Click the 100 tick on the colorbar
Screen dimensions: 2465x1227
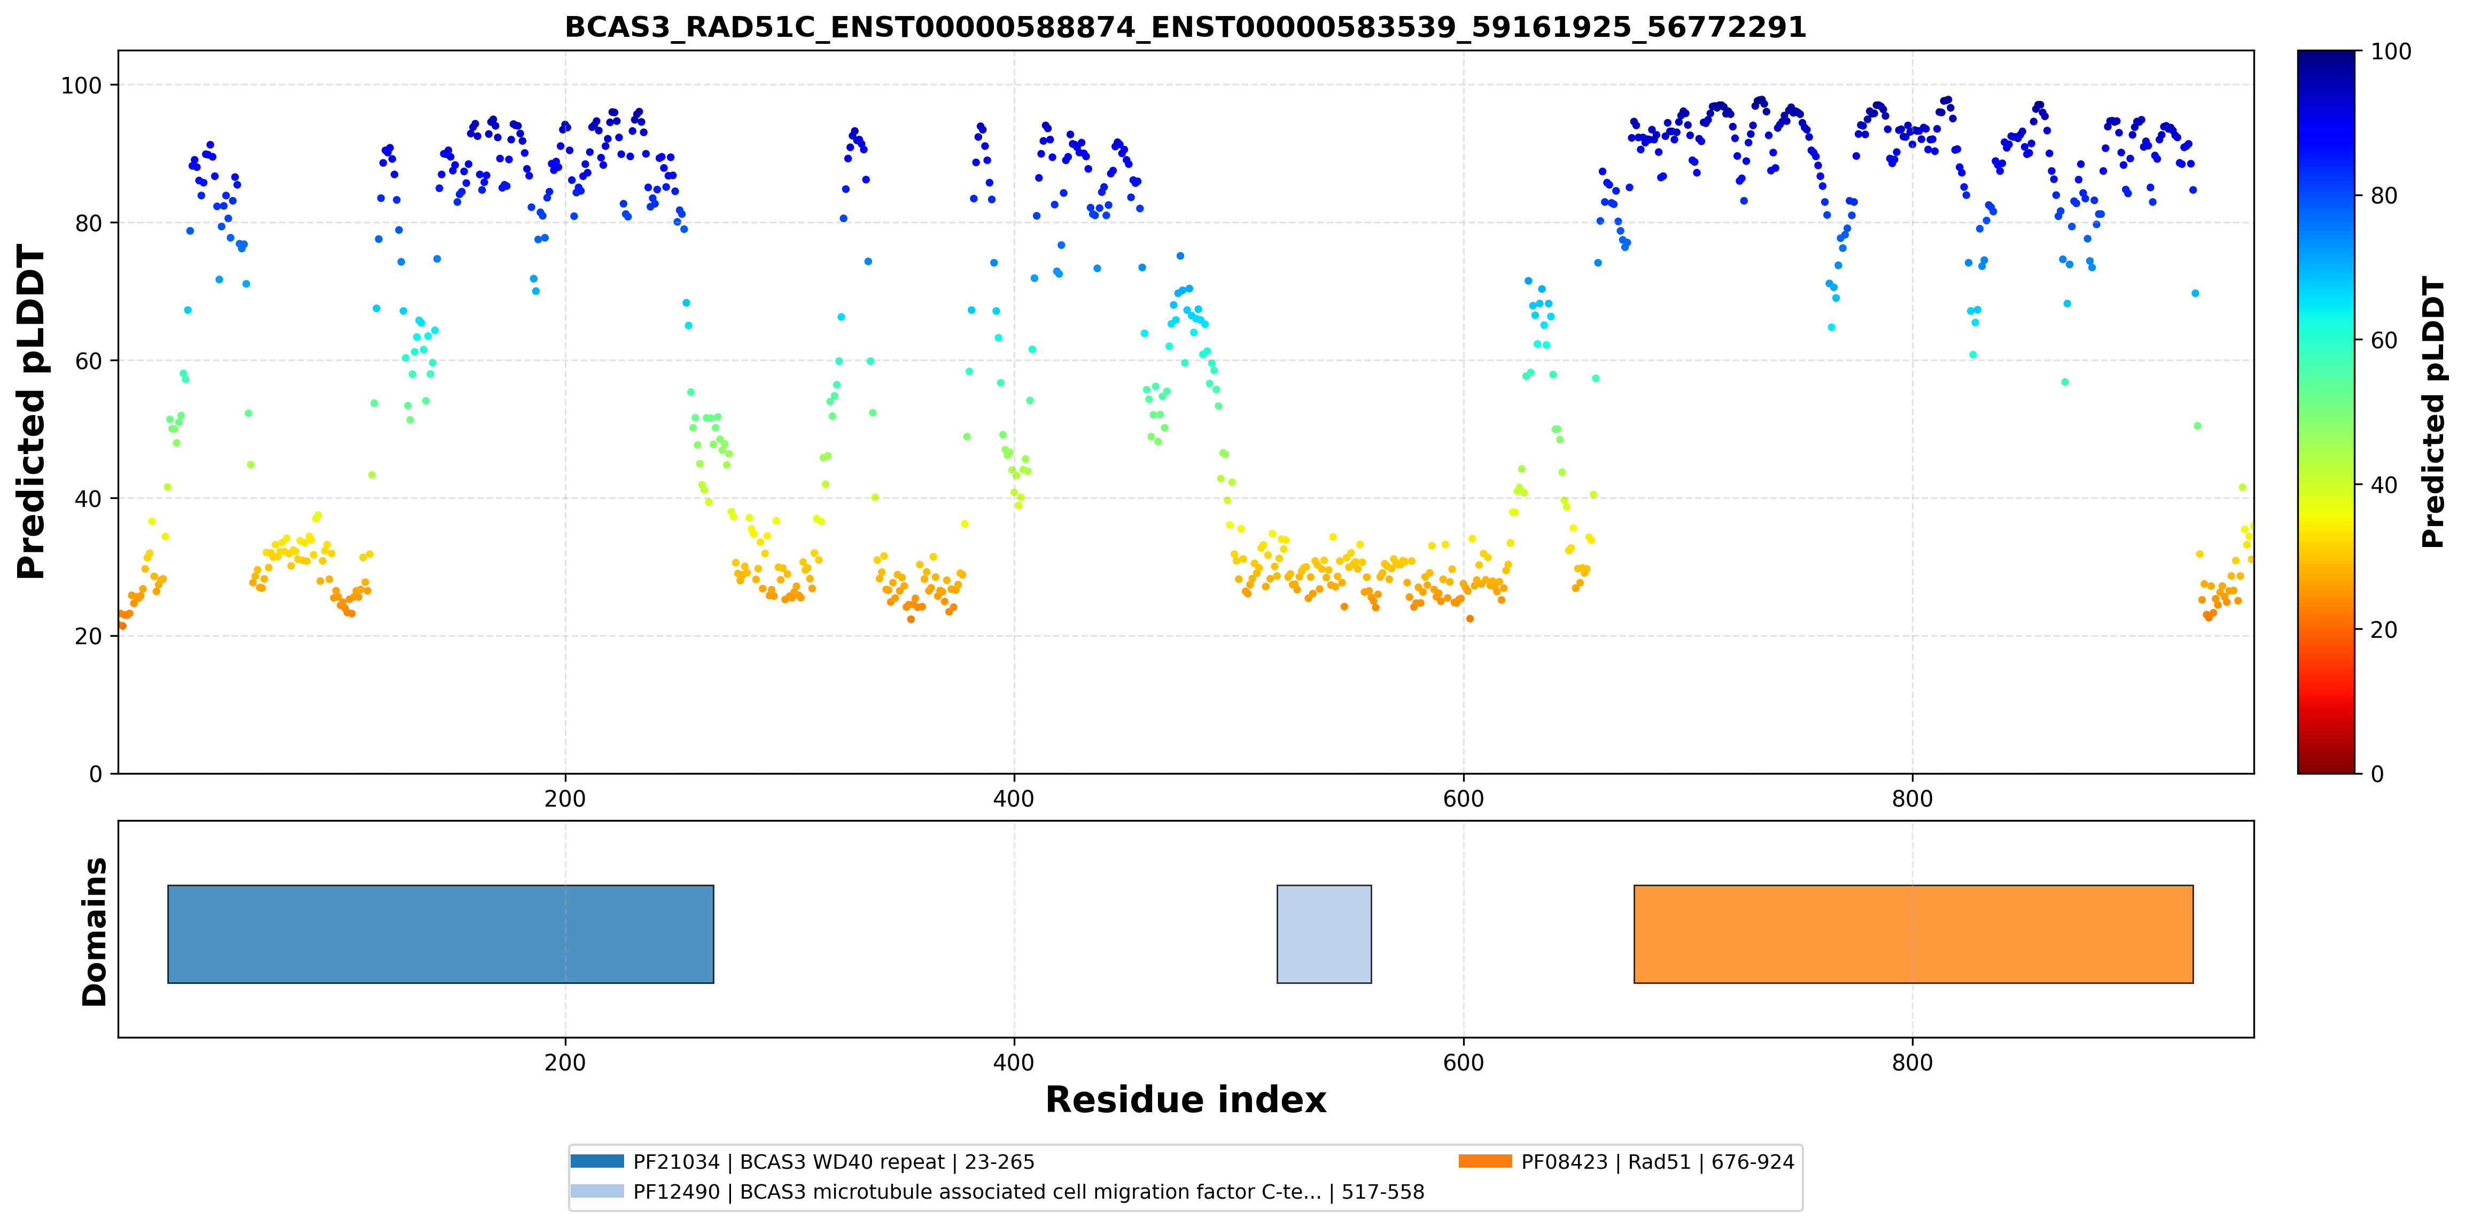2390,52
